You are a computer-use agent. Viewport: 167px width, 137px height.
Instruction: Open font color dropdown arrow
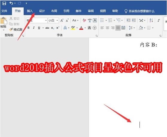(85, 28)
